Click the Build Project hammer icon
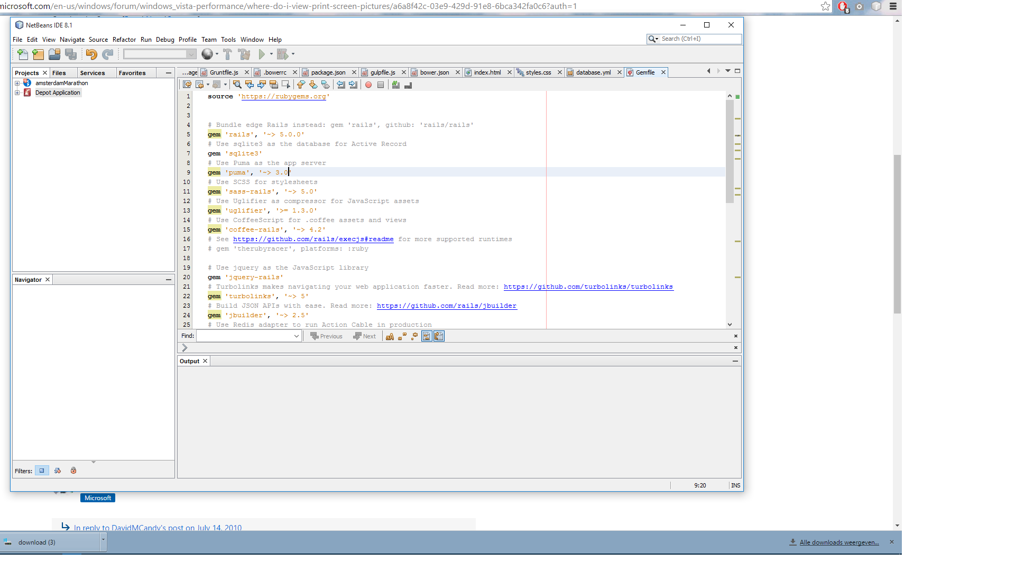Image resolution: width=1015 pixels, height=571 pixels. tap(227, 54)
